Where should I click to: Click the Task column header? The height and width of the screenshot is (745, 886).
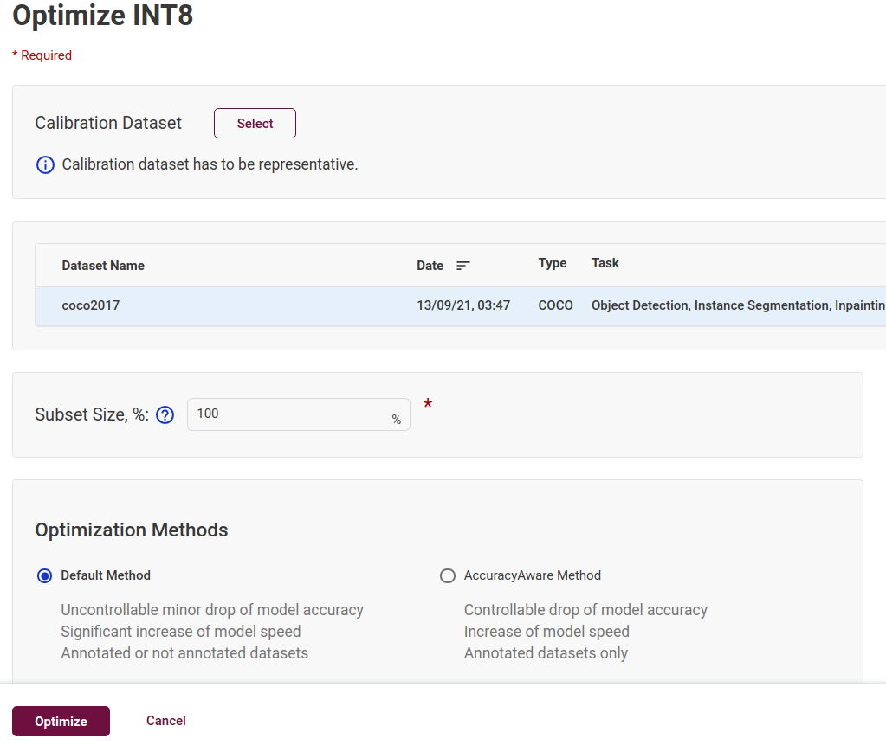coord(605,263)
